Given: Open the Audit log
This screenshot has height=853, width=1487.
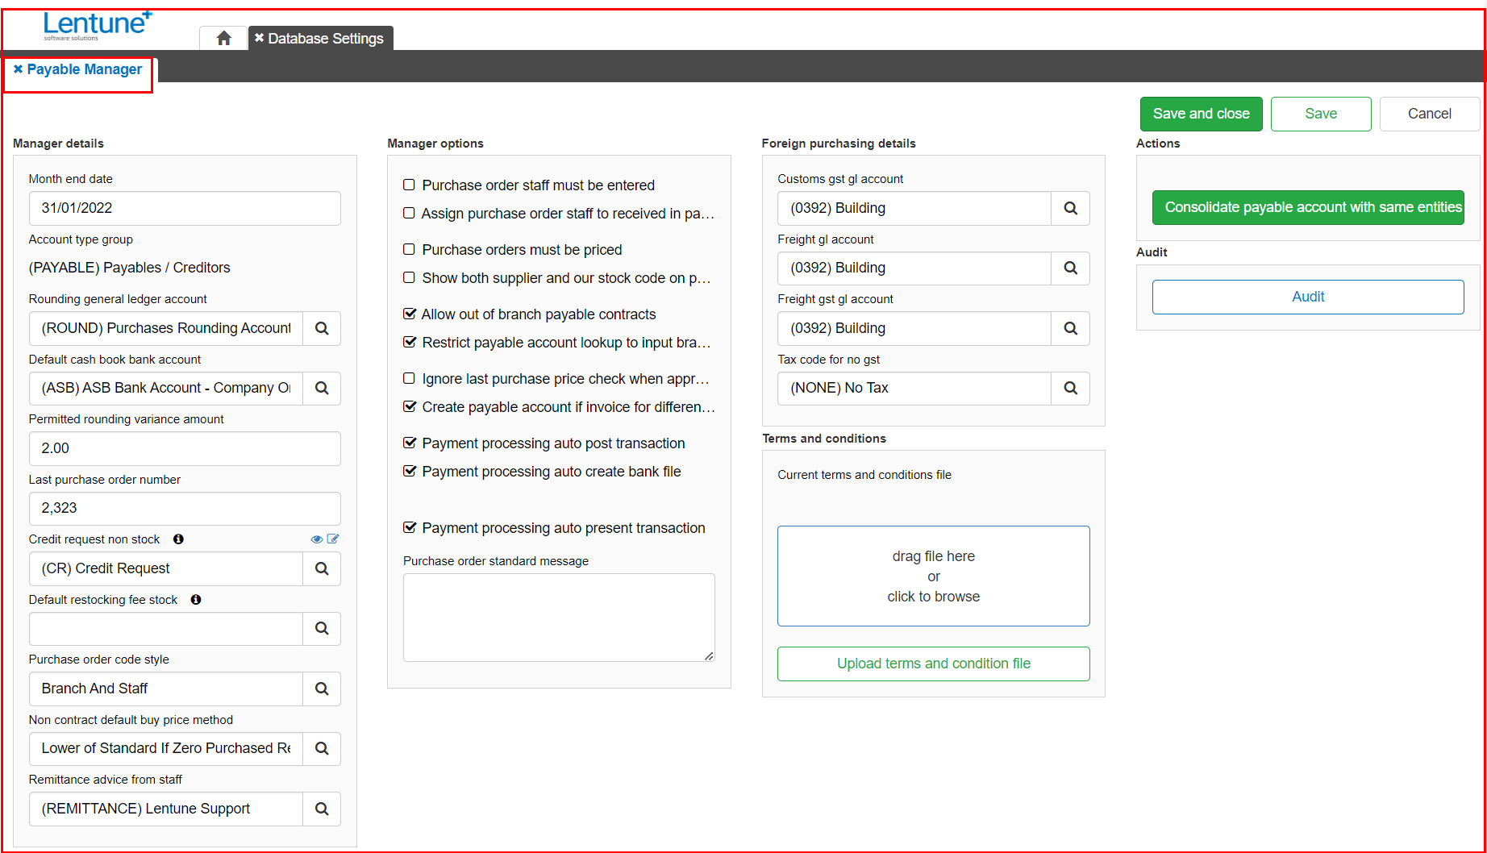Looking at the screenshot, I should click(1307, 296).
